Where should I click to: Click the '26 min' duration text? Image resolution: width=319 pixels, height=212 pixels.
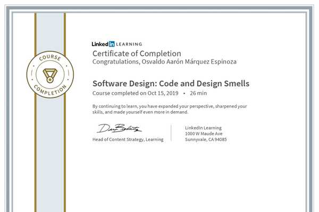198,93
